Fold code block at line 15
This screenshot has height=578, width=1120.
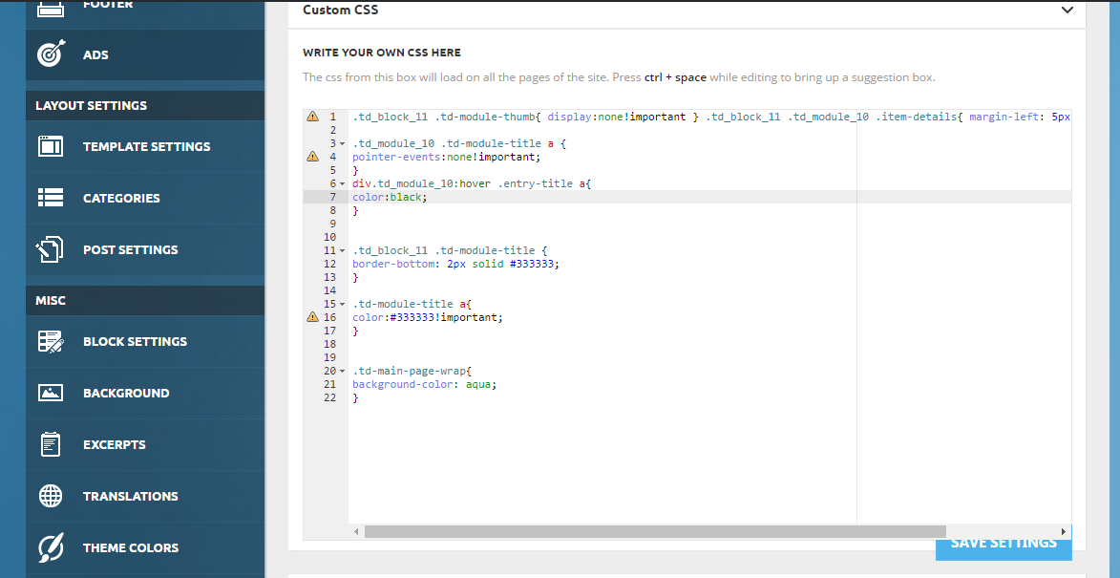(x=343, y=305)
